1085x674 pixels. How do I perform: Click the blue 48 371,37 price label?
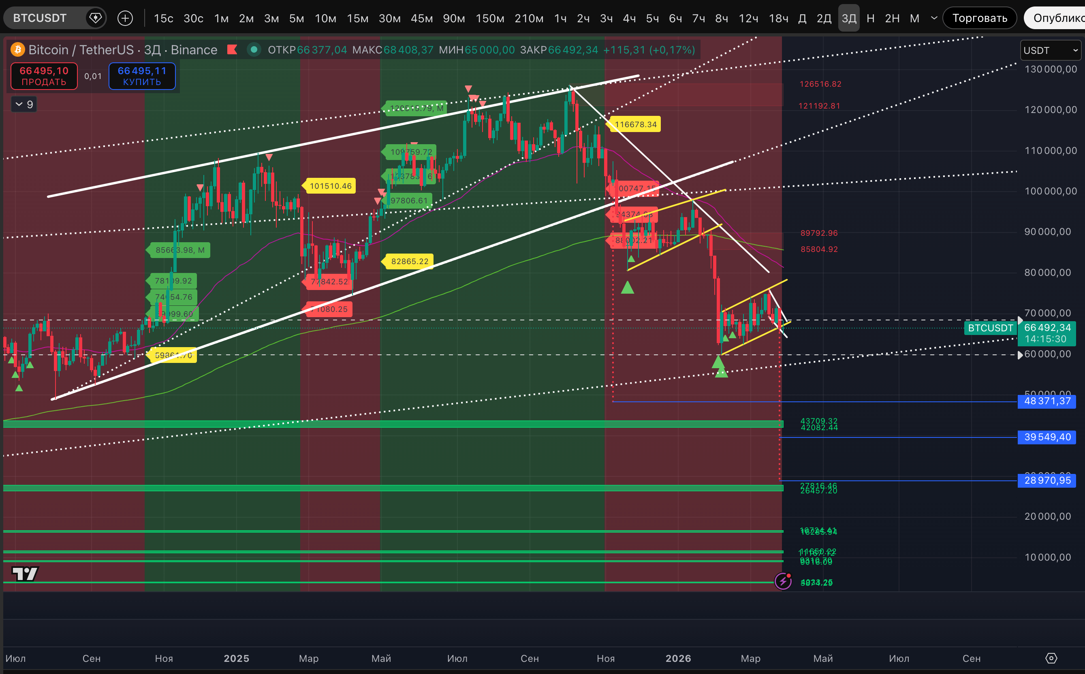click(x=1047, y=401)
